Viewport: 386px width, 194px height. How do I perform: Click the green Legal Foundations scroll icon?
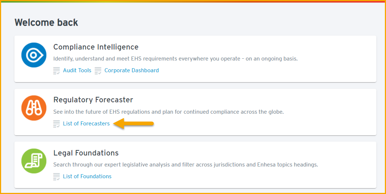coord(34,161)
